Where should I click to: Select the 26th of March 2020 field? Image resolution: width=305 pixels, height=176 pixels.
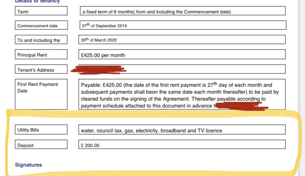click(x=182, y=40)
